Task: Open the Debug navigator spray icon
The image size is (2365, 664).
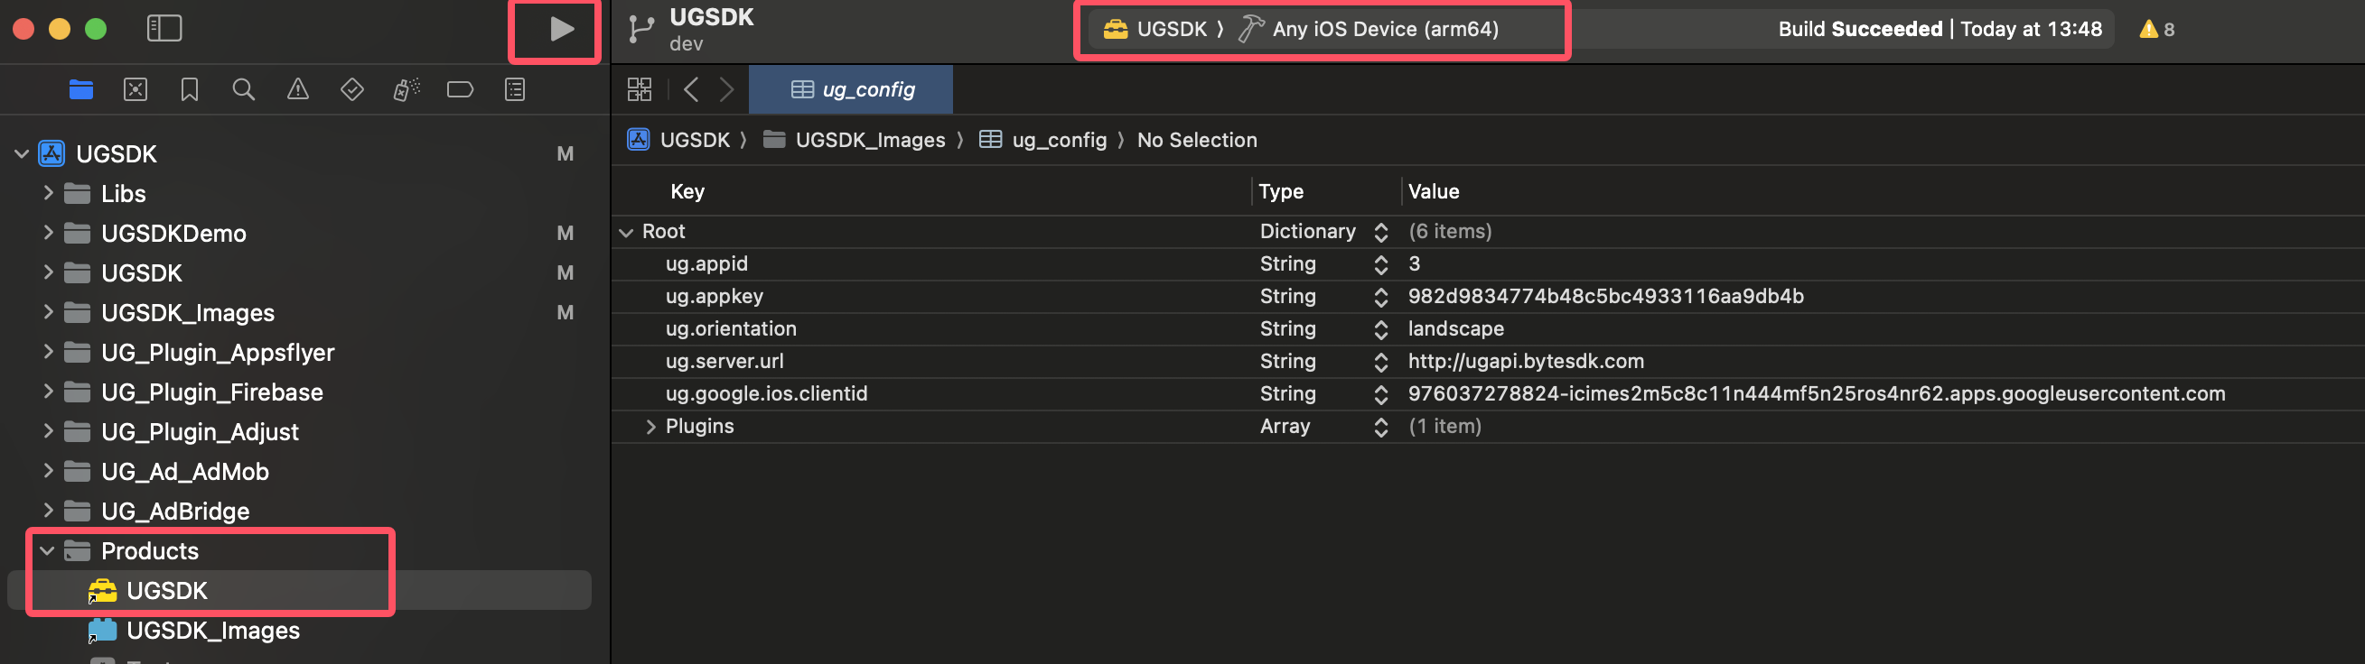Action: point(406,90)
